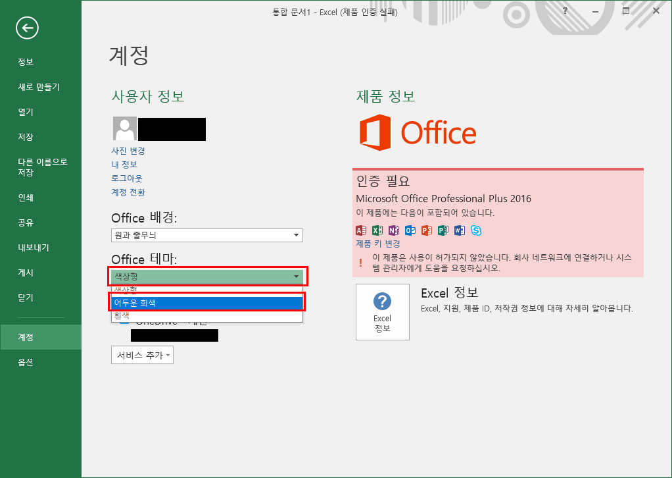This screenshot has width=672, height=478.
Task: Expand the 서비스 추가 dropdown button
Action: tap(142, 356)
